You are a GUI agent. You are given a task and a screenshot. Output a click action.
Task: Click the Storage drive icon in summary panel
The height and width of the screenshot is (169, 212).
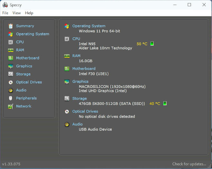67,99
